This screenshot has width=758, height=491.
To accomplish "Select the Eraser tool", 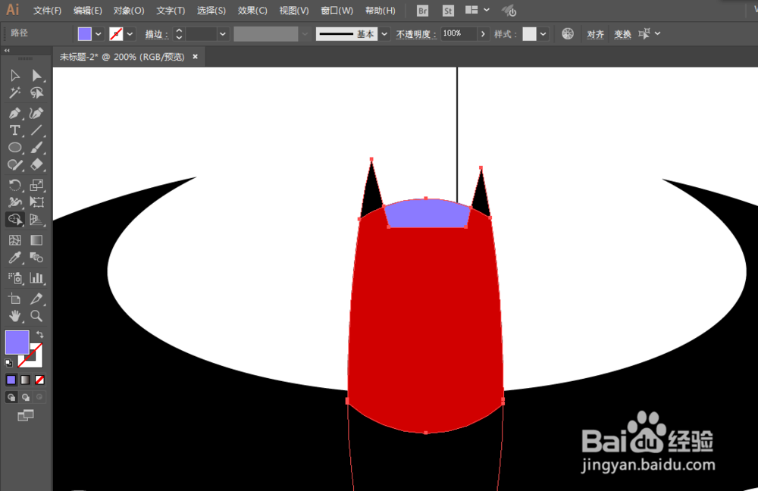I will click(36, 164).
